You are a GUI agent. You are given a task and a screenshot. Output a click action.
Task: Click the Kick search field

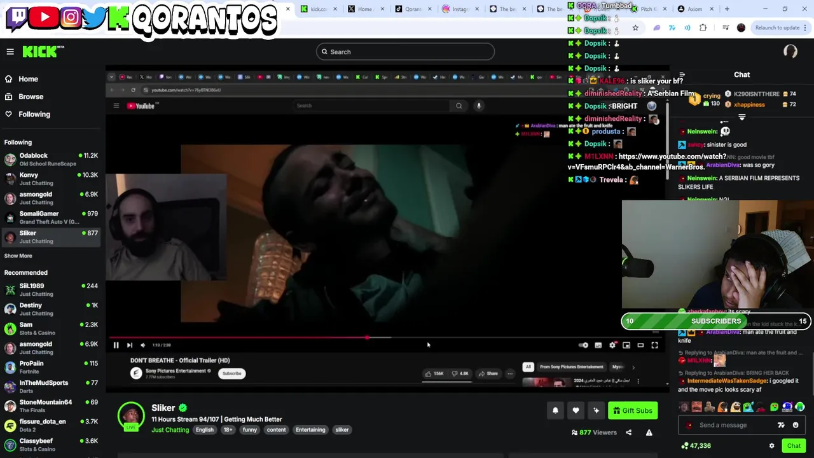point(405,52)
